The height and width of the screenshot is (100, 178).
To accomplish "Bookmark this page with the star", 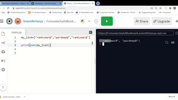I will (160, 8).
